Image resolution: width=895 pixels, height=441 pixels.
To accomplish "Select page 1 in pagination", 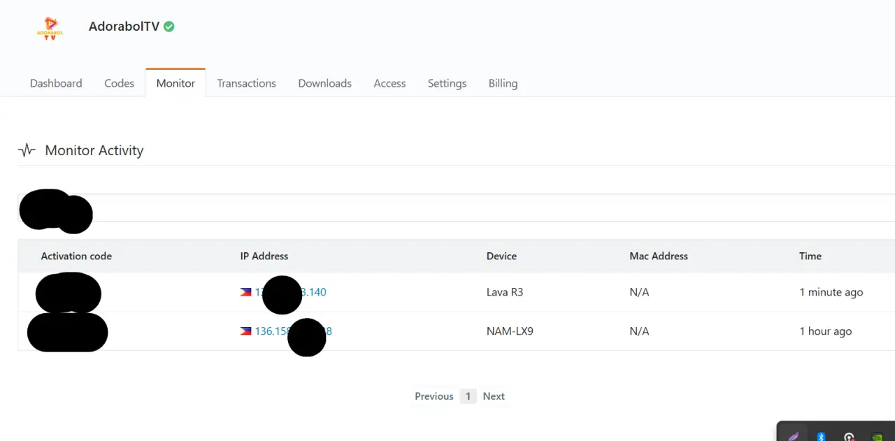I will (x=468, y=396).
